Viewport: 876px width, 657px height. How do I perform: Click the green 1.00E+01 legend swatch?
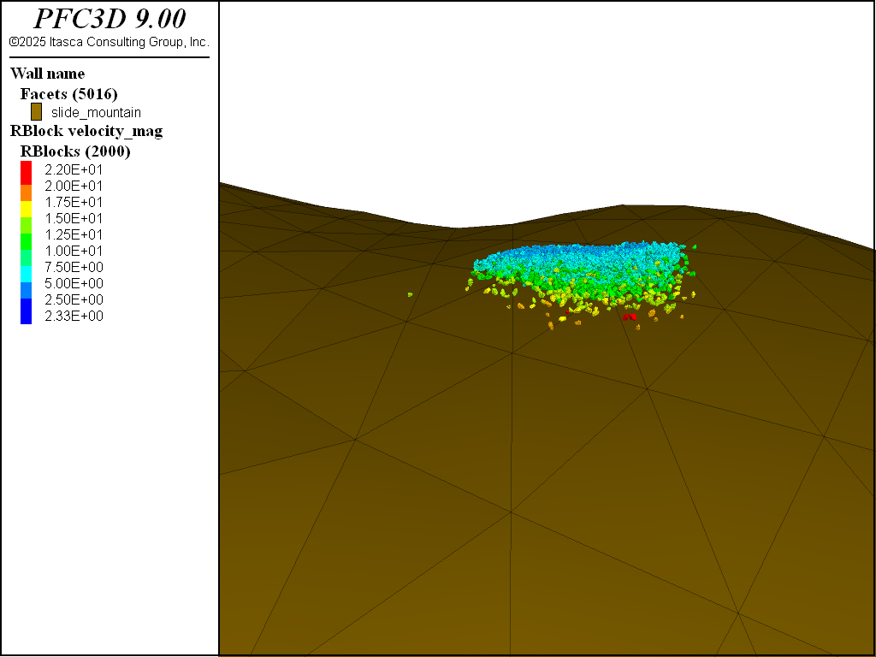27,241
